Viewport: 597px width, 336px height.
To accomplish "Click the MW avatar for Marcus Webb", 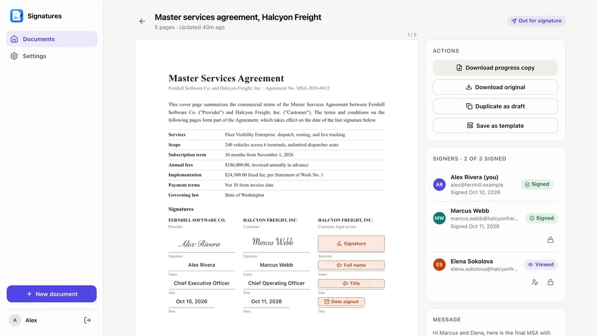I will point(439,218).
